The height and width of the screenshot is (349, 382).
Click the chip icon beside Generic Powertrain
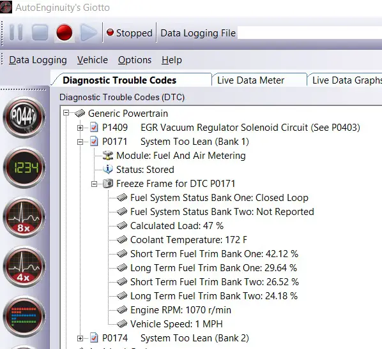click(80, 113)
